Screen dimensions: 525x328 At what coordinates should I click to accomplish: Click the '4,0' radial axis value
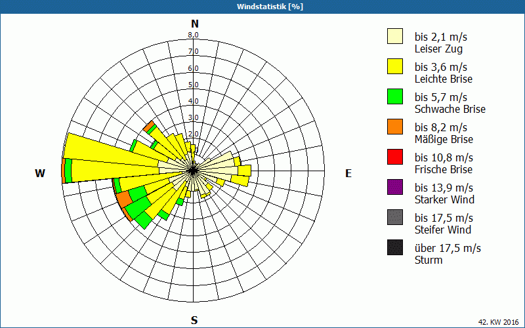(193, 101)
